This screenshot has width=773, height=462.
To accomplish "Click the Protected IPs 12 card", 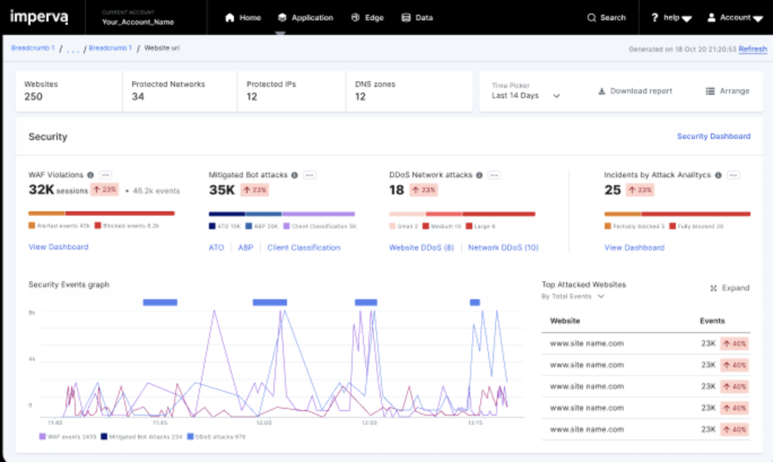I will [x=292, y=91].
